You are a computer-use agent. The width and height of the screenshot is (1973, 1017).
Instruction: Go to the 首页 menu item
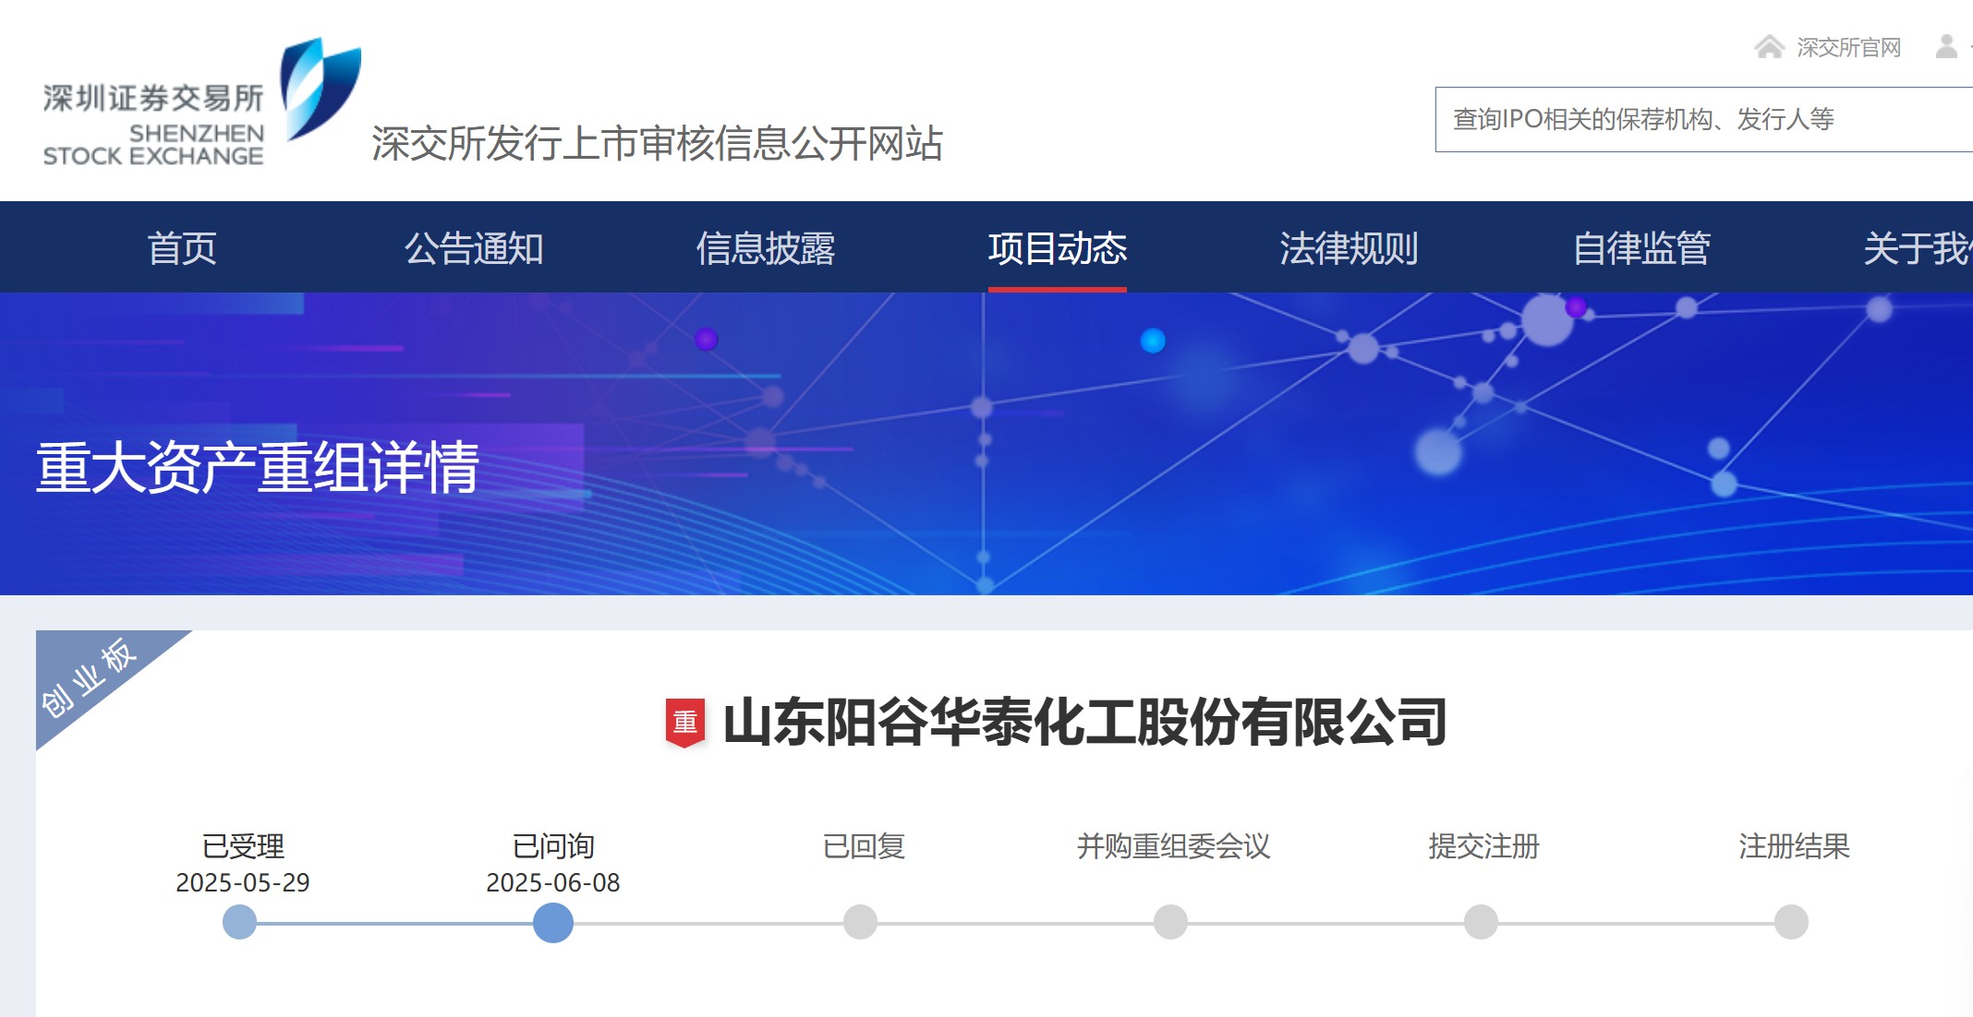(182, 248)
